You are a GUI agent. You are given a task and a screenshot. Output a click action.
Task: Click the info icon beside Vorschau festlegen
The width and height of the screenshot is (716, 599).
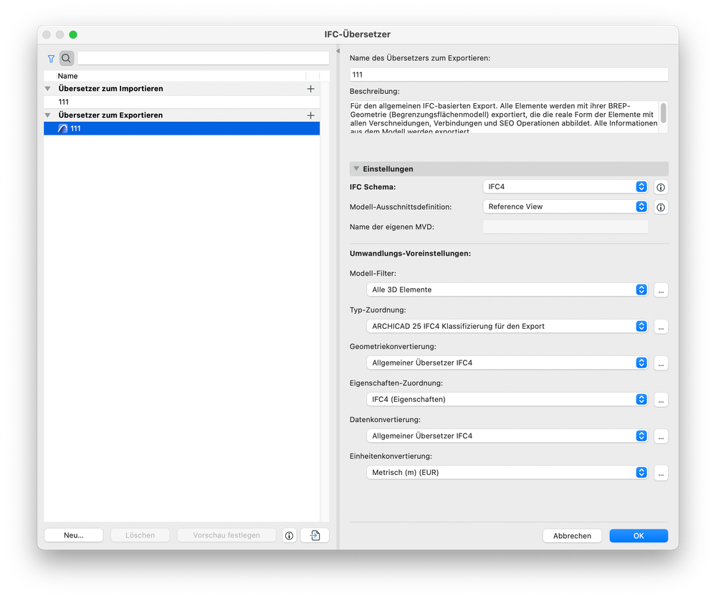coord(289,535)
